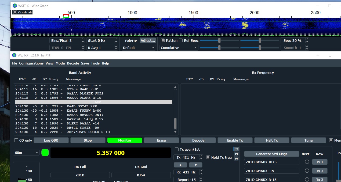Toggle the Hold Tx Freq checkbox

tap(208, 157)
